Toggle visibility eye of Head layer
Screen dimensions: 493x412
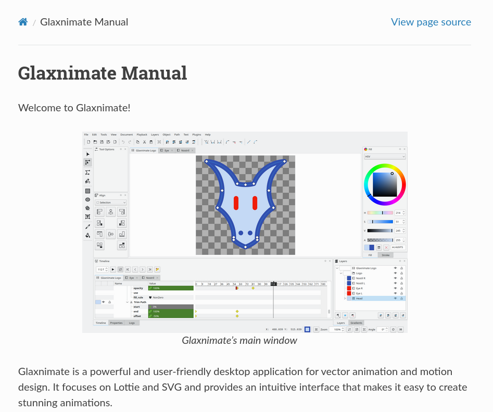tap(396, 299)
